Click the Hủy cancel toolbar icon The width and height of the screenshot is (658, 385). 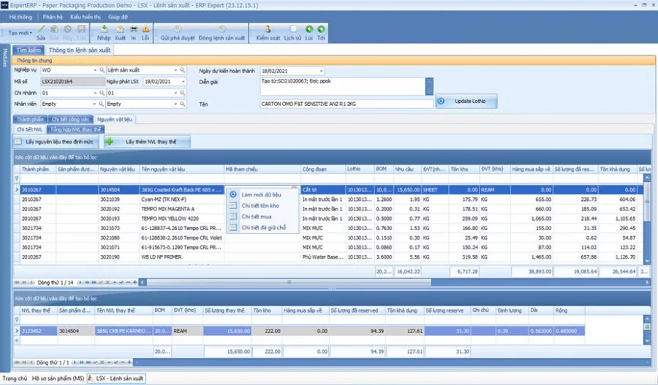[67, 29]
